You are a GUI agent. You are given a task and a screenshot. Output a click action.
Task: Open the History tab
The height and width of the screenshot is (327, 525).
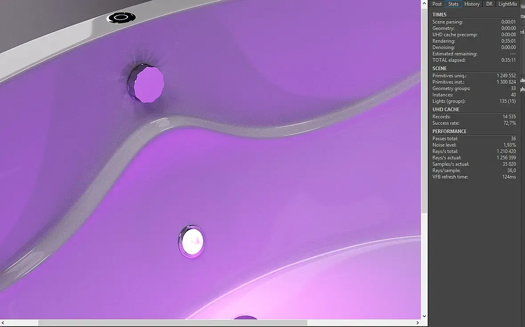coord(472,4)
